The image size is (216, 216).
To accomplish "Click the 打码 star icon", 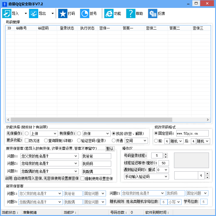I will pyautogui.click(x=62, y=13).
